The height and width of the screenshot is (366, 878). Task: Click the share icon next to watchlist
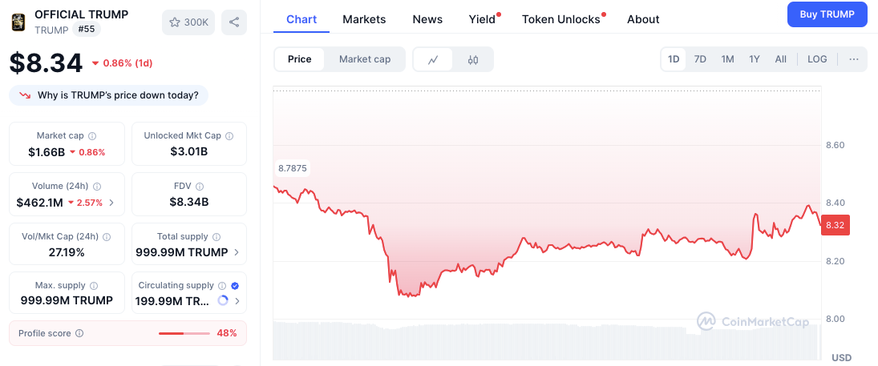pos(234,22)
